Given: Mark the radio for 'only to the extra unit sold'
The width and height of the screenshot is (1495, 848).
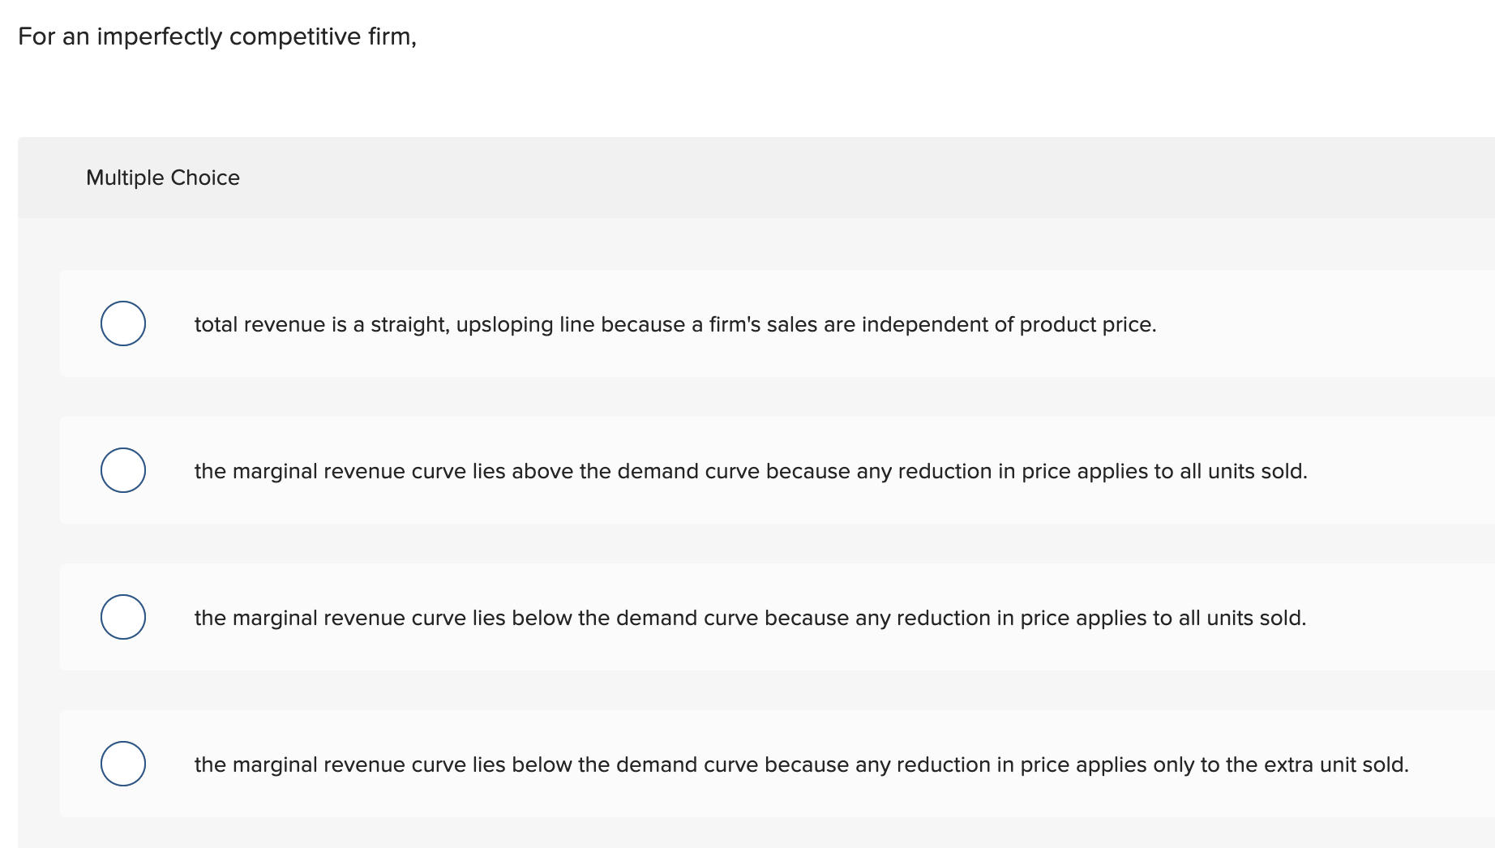Looking at the screenshot, I should point(123,764).
